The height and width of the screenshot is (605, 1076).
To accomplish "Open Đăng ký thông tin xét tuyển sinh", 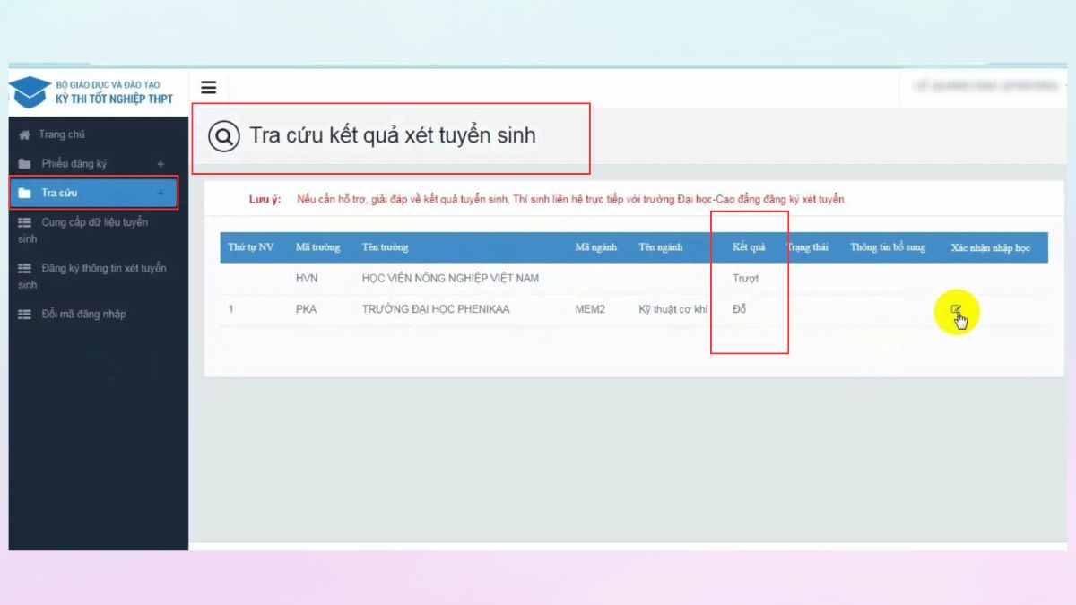I will [x=92, y=276].
